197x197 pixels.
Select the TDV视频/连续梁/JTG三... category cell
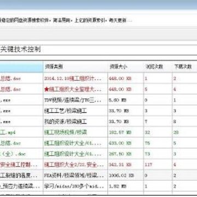76,100
